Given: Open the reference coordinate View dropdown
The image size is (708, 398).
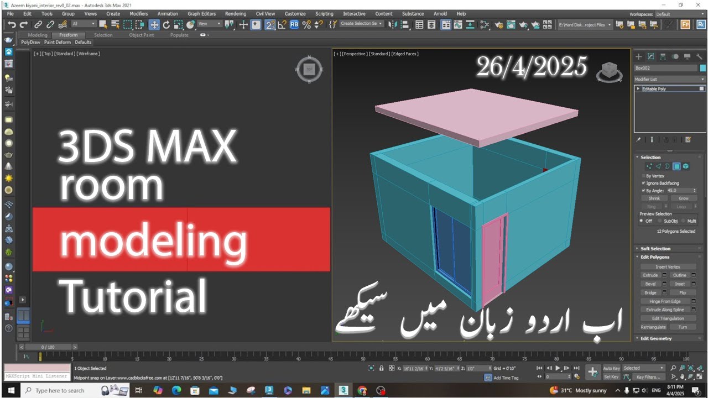Looking at the screenshot, I should pos(210,24).
